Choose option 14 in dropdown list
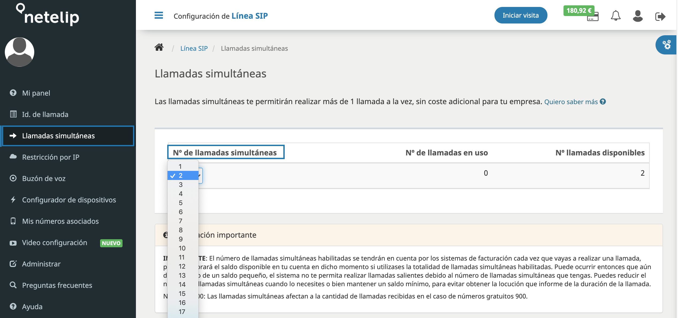This screenshot has width=678, height=318. 183,284
